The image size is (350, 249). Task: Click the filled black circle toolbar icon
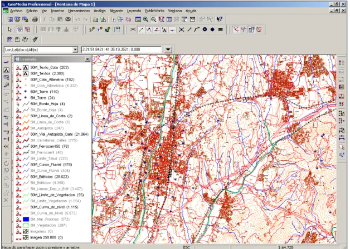[x=212, y=29]
